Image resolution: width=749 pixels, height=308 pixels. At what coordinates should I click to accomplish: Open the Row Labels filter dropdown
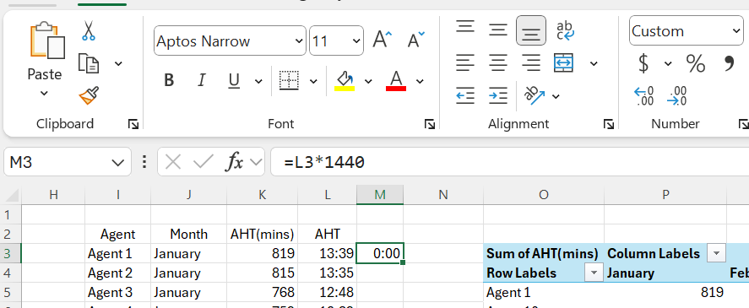(x=594, y=273)
